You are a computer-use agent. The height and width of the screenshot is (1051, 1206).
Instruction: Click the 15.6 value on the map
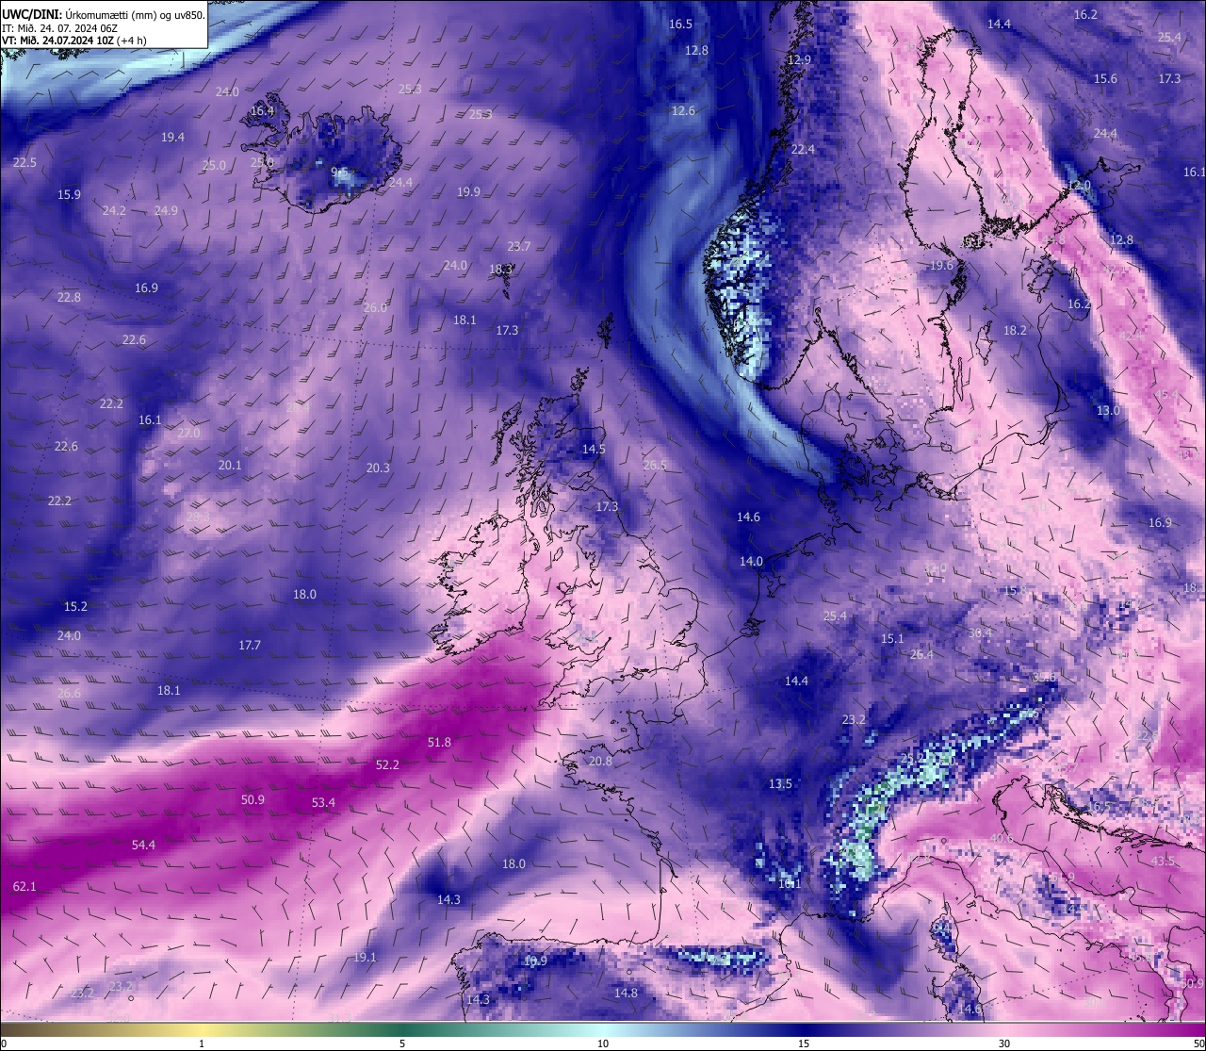click(1105, 79)
